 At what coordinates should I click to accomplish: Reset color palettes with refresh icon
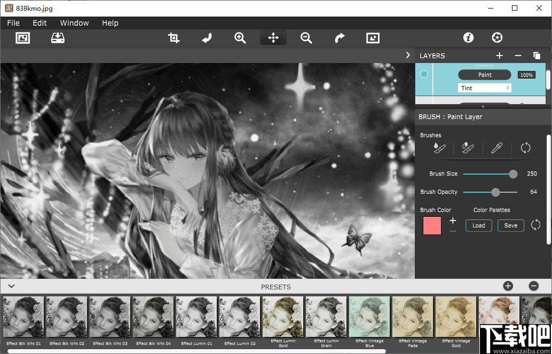point(535,225)
